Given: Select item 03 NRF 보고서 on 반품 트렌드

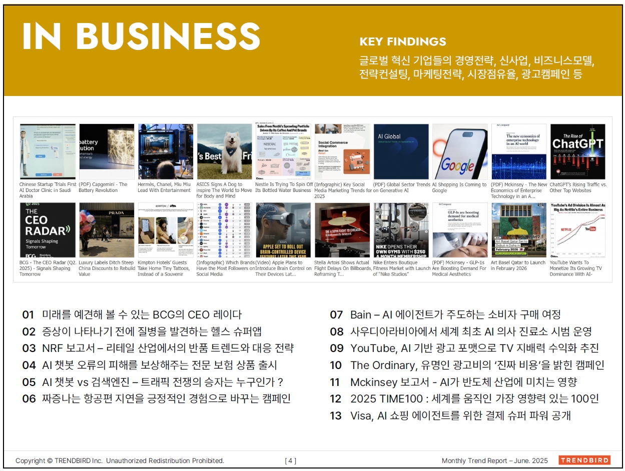Looking at the screenshot, I should 158,348.
